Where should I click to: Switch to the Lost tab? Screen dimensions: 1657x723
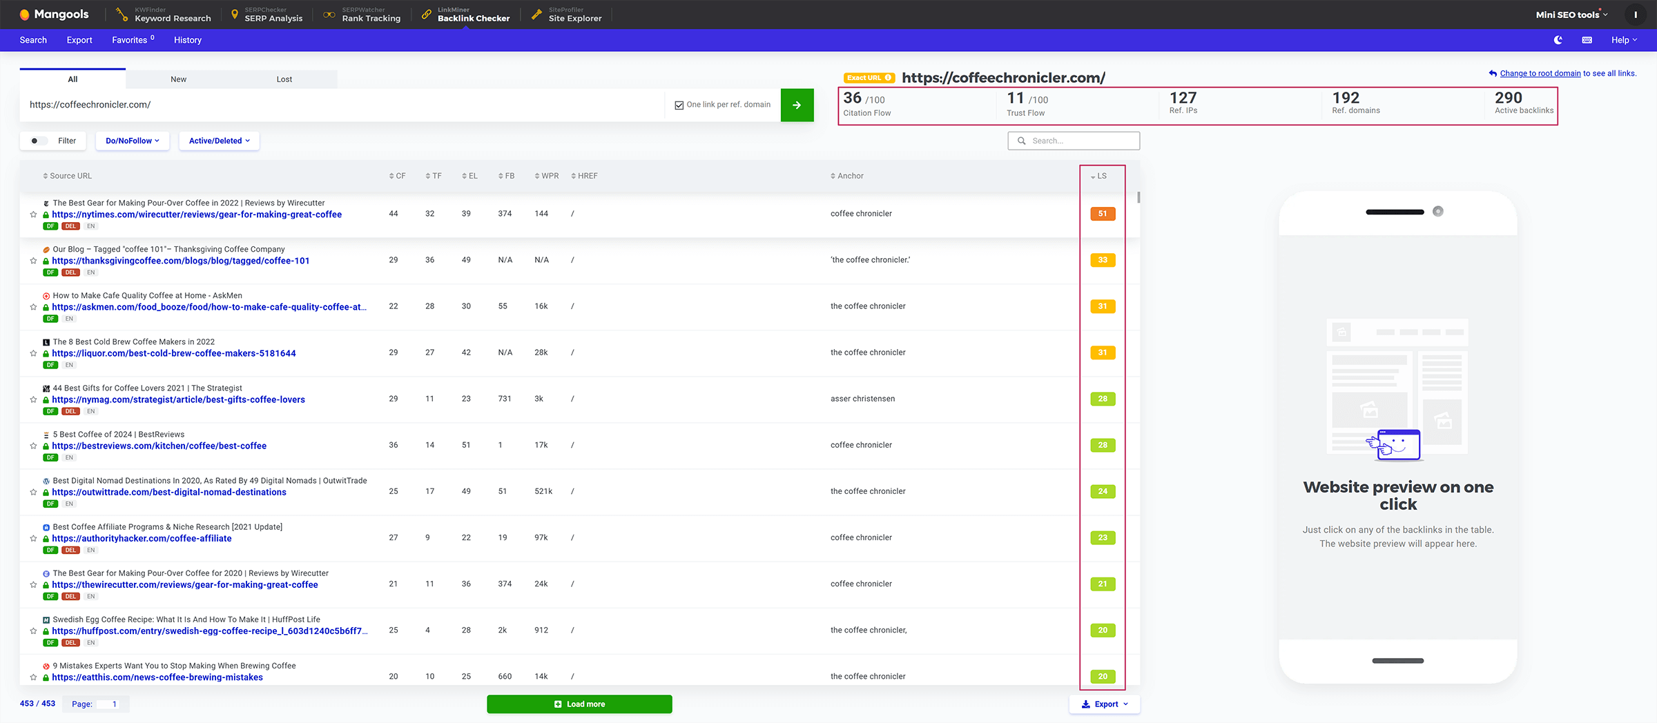(284, 79)
